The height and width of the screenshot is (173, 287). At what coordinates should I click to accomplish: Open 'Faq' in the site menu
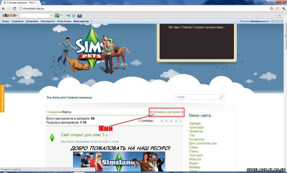pyautogui.click(x=192, y=135)
